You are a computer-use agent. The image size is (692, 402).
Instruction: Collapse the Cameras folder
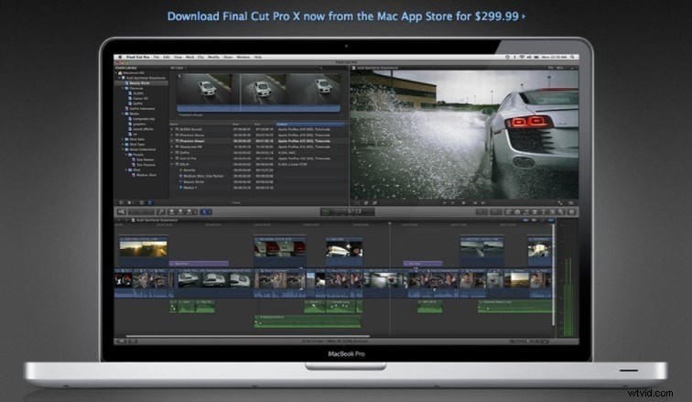[x=124, y=88]
